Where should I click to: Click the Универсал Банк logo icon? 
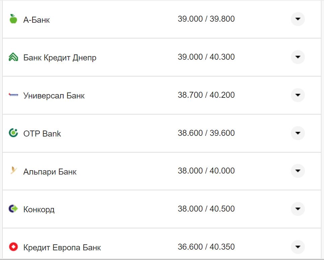[13, 95]
